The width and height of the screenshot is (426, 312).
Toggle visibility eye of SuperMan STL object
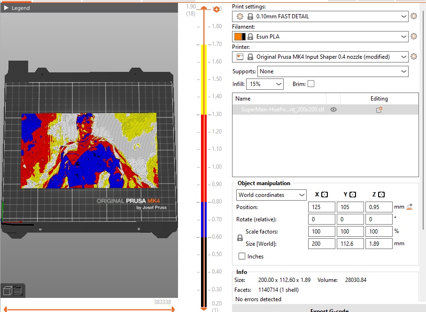pos(333,109)
